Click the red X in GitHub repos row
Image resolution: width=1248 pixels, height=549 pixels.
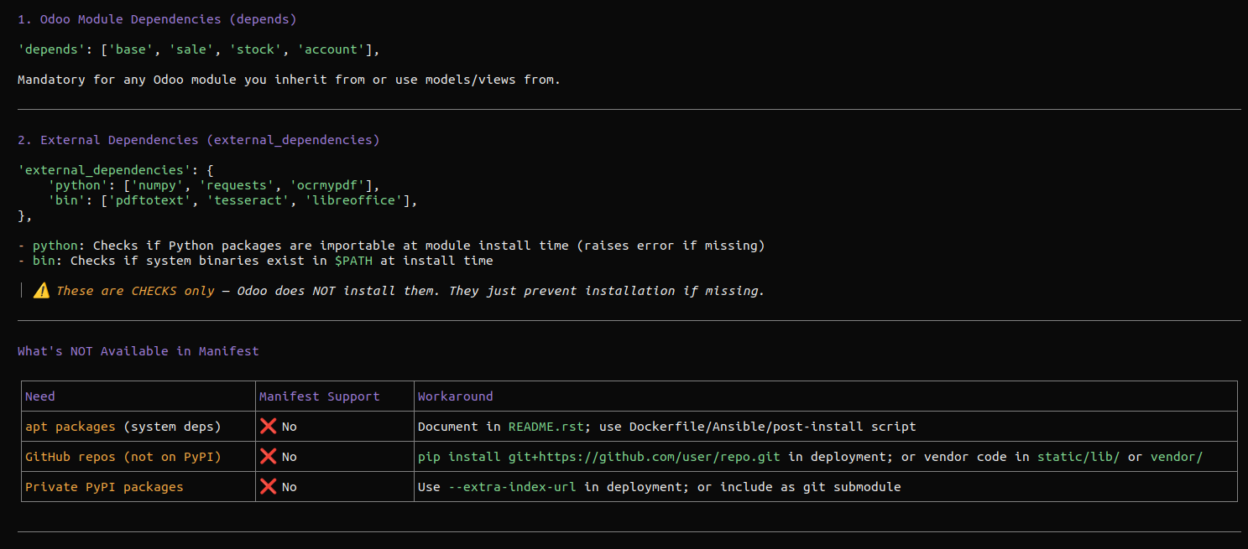(x=269, y=457)
